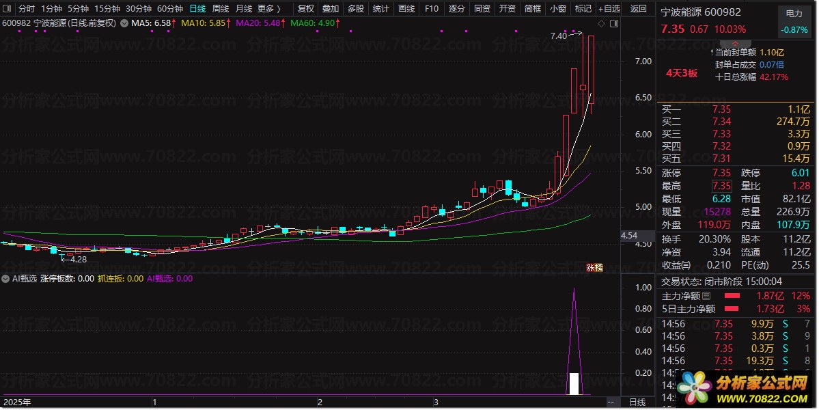Toggle the side panel icon next to diamond
Image resolution: width=819 pixels, height=410 pixels.
[613, 23]
